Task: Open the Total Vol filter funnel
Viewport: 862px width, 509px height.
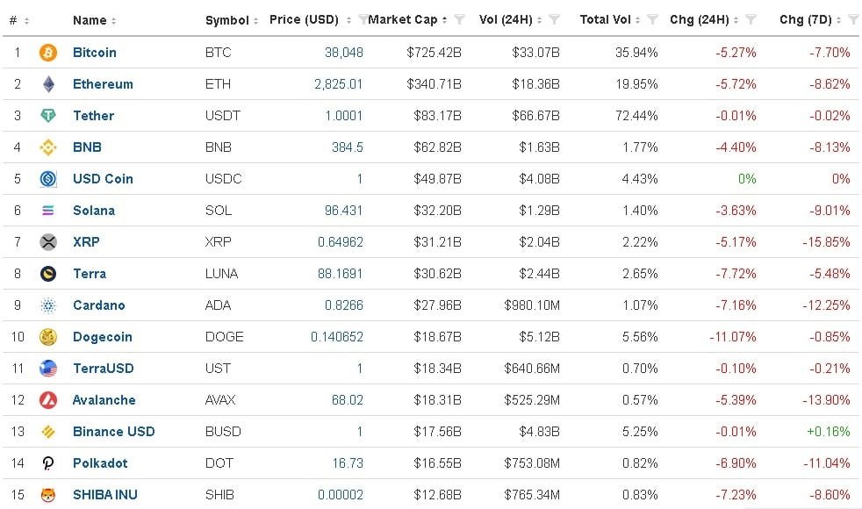Action: (x=652, y=19)
